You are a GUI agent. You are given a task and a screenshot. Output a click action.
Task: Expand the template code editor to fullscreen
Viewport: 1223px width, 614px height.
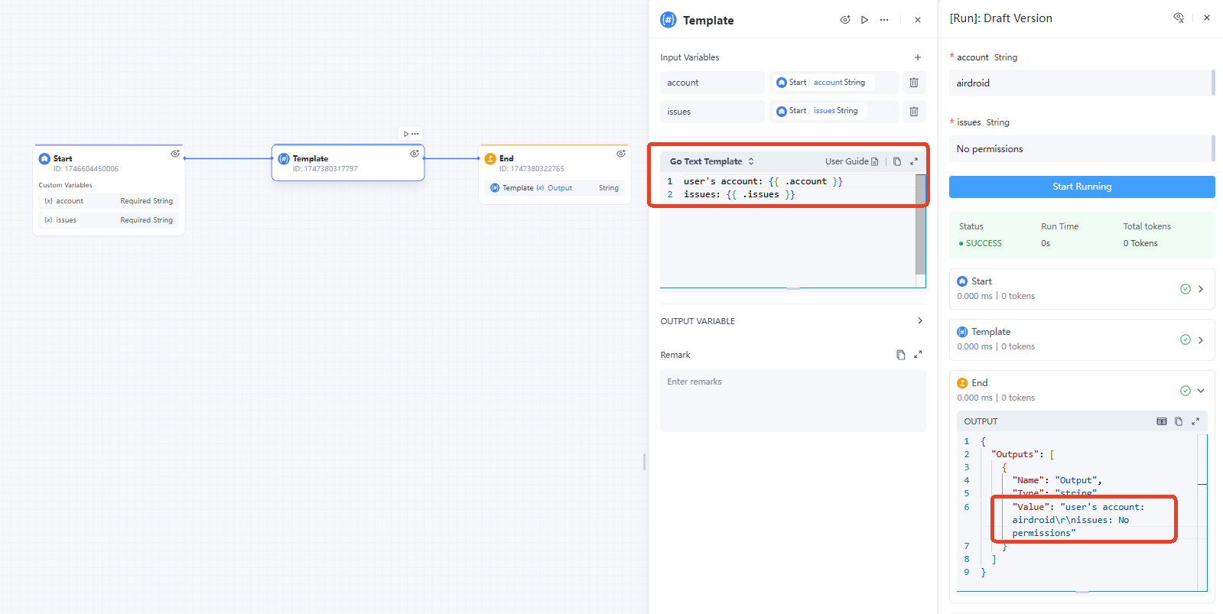point(914,161)
